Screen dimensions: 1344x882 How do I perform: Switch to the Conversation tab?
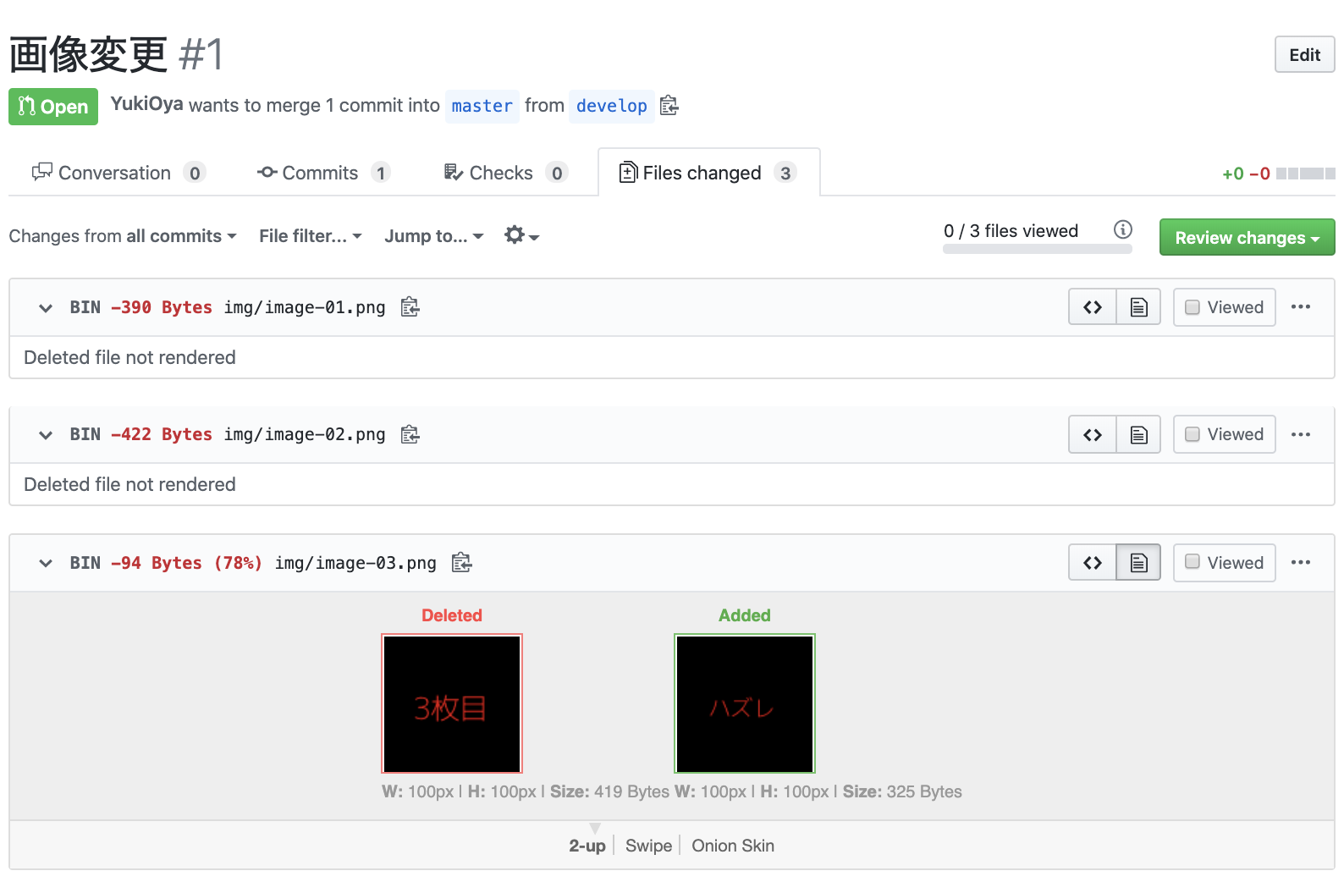point(118,173)
